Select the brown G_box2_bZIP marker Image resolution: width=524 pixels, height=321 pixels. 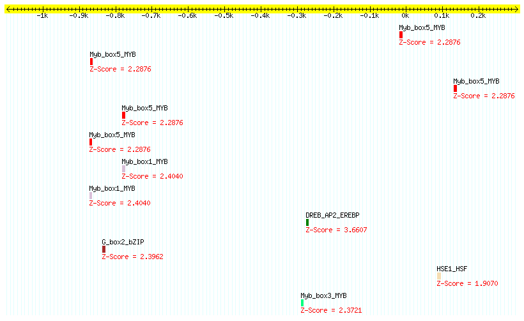(104, 250)
